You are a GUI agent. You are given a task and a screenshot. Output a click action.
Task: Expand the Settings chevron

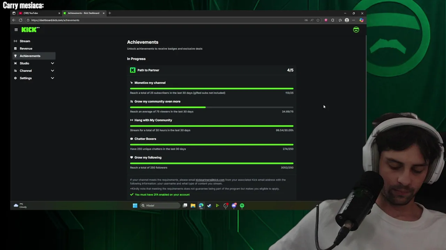pyautogui.click(x=53, y=78)
